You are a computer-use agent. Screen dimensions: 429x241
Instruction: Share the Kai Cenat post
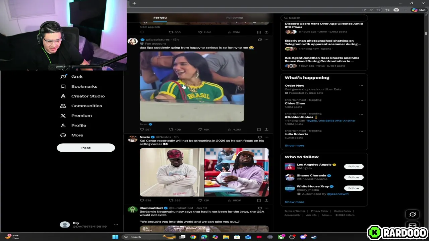[266, 200]
